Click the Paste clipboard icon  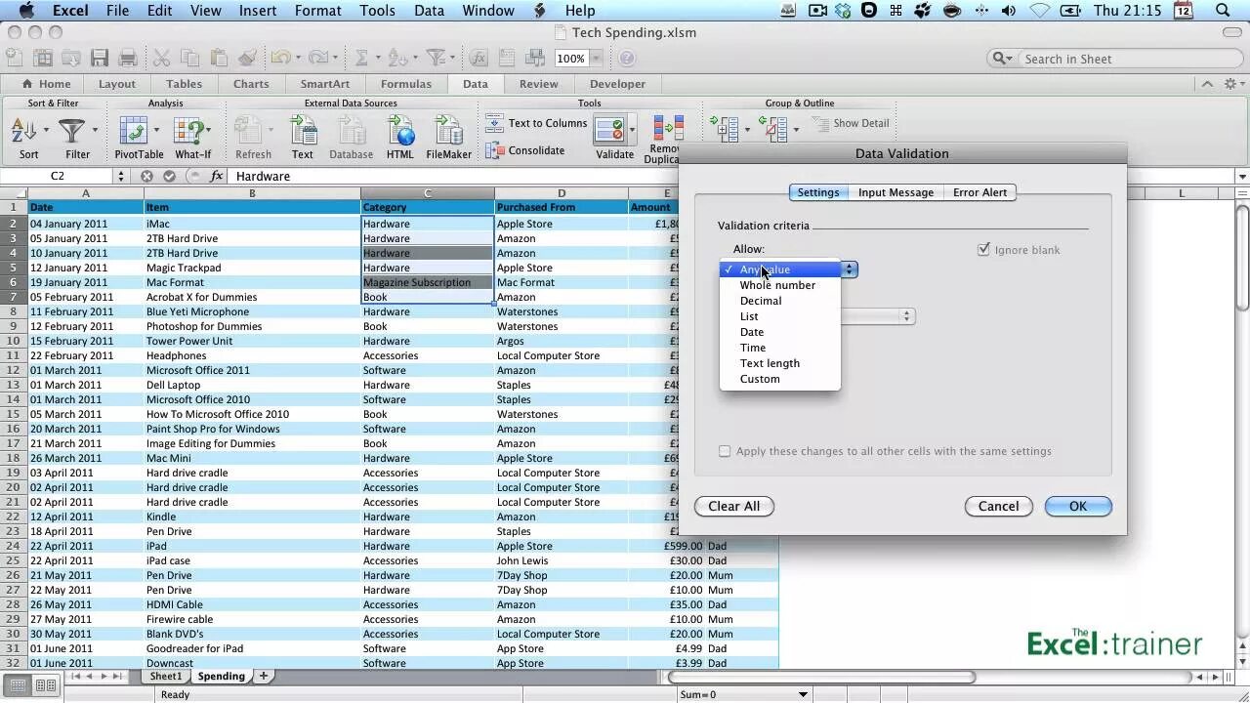219,59
